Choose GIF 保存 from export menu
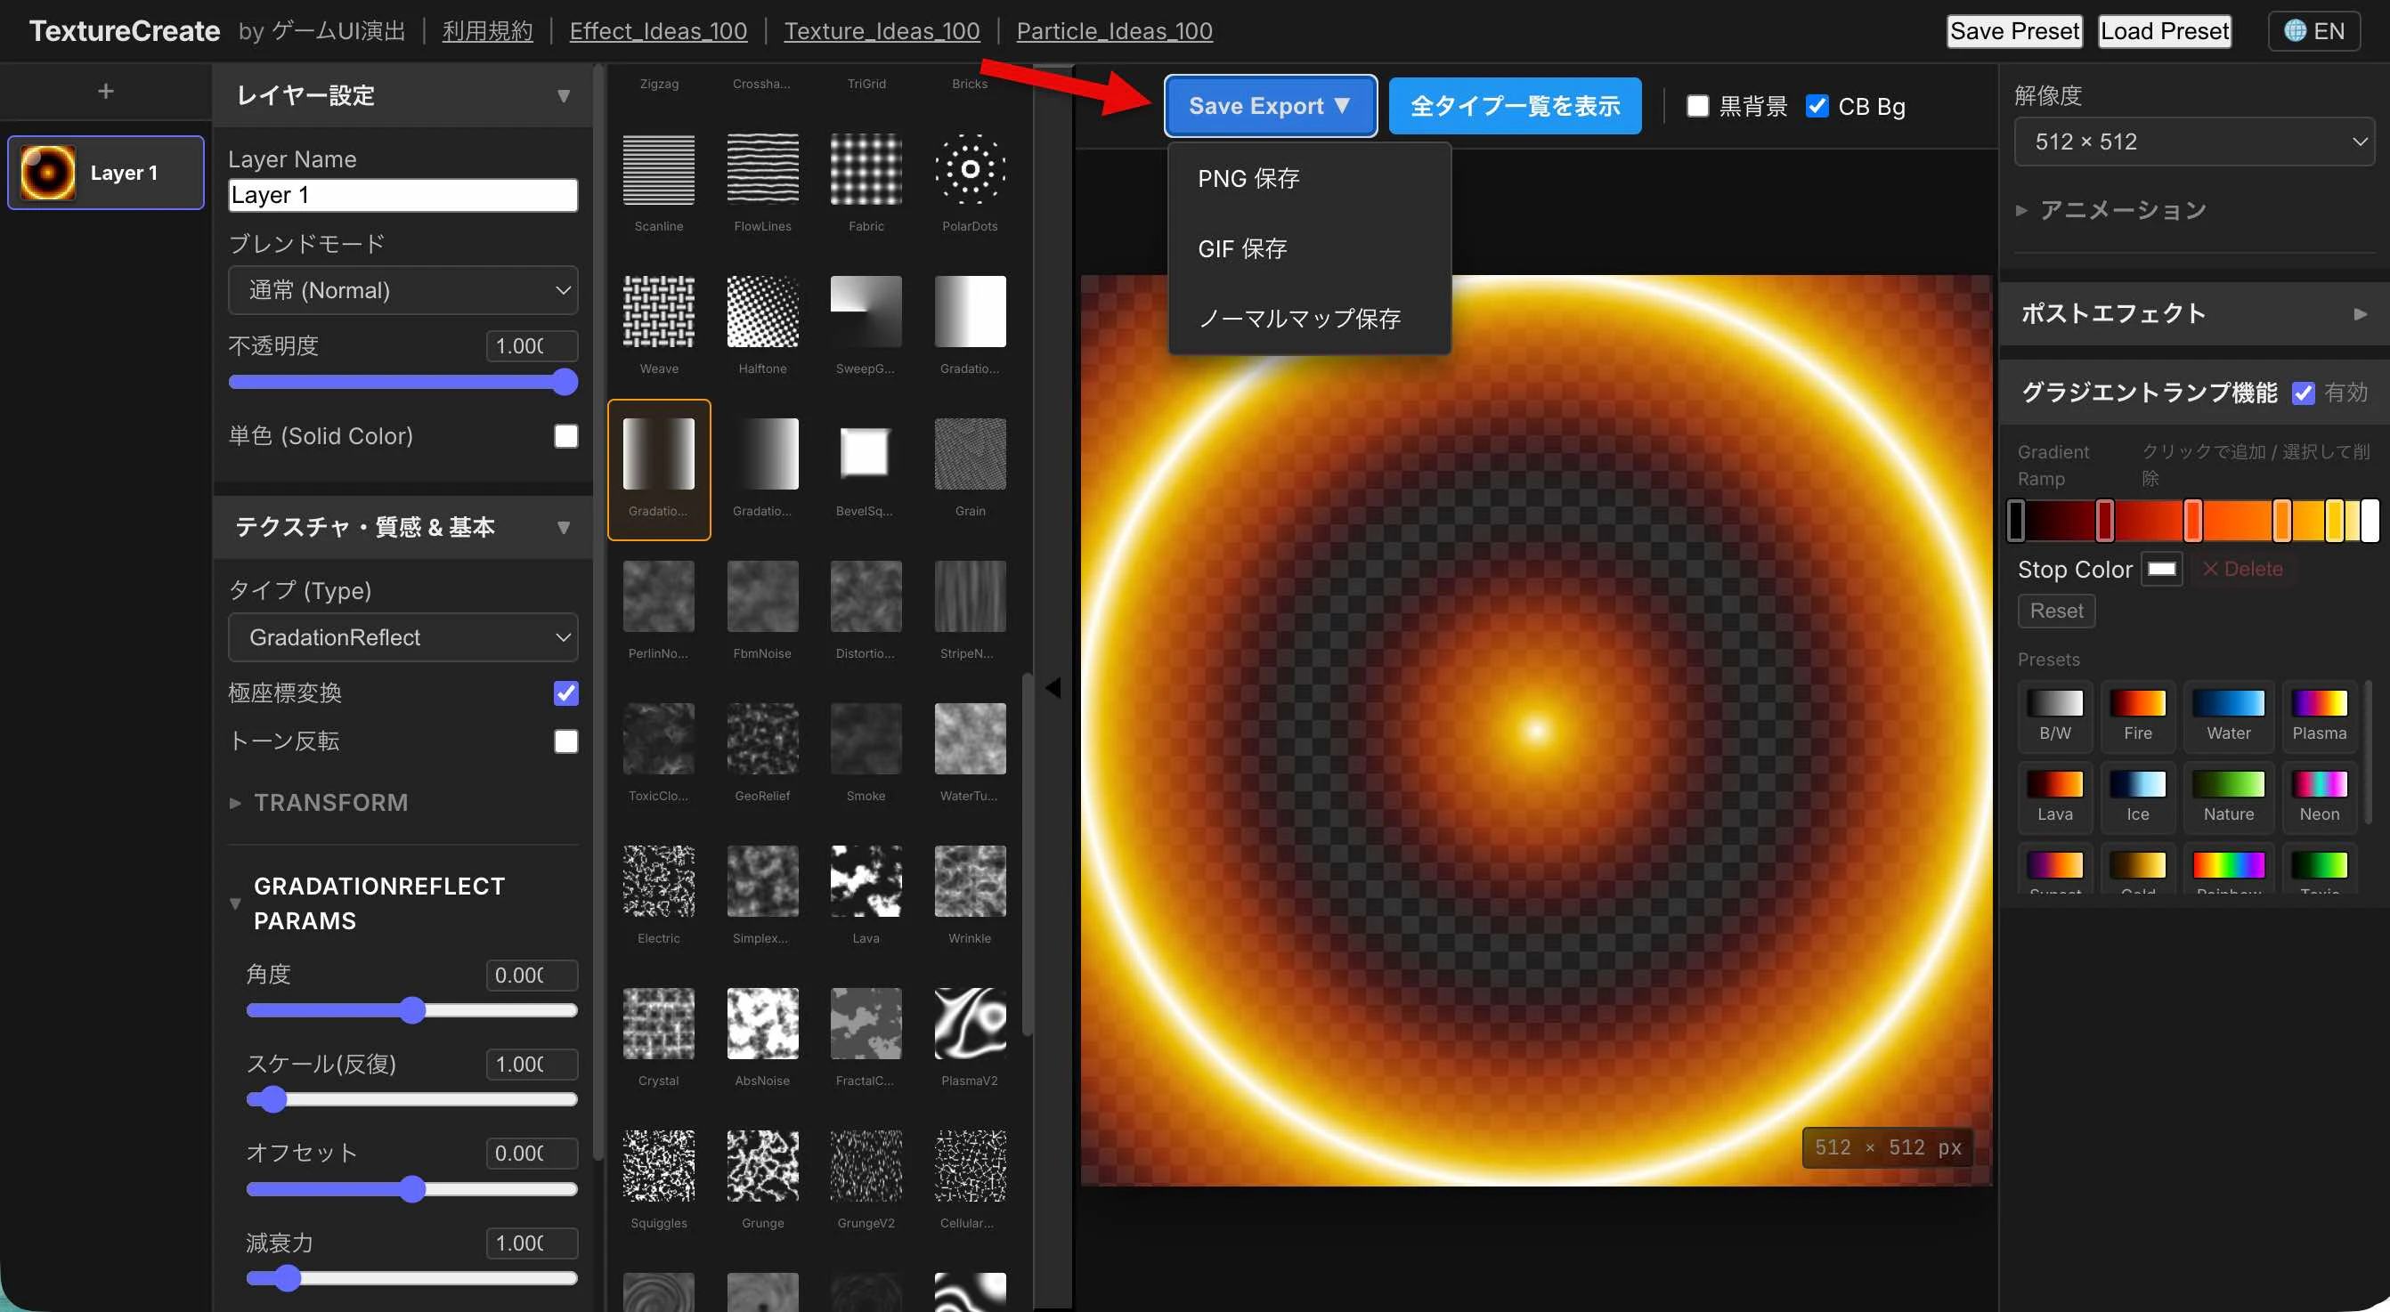2390x1312 pixels. 1308,248
